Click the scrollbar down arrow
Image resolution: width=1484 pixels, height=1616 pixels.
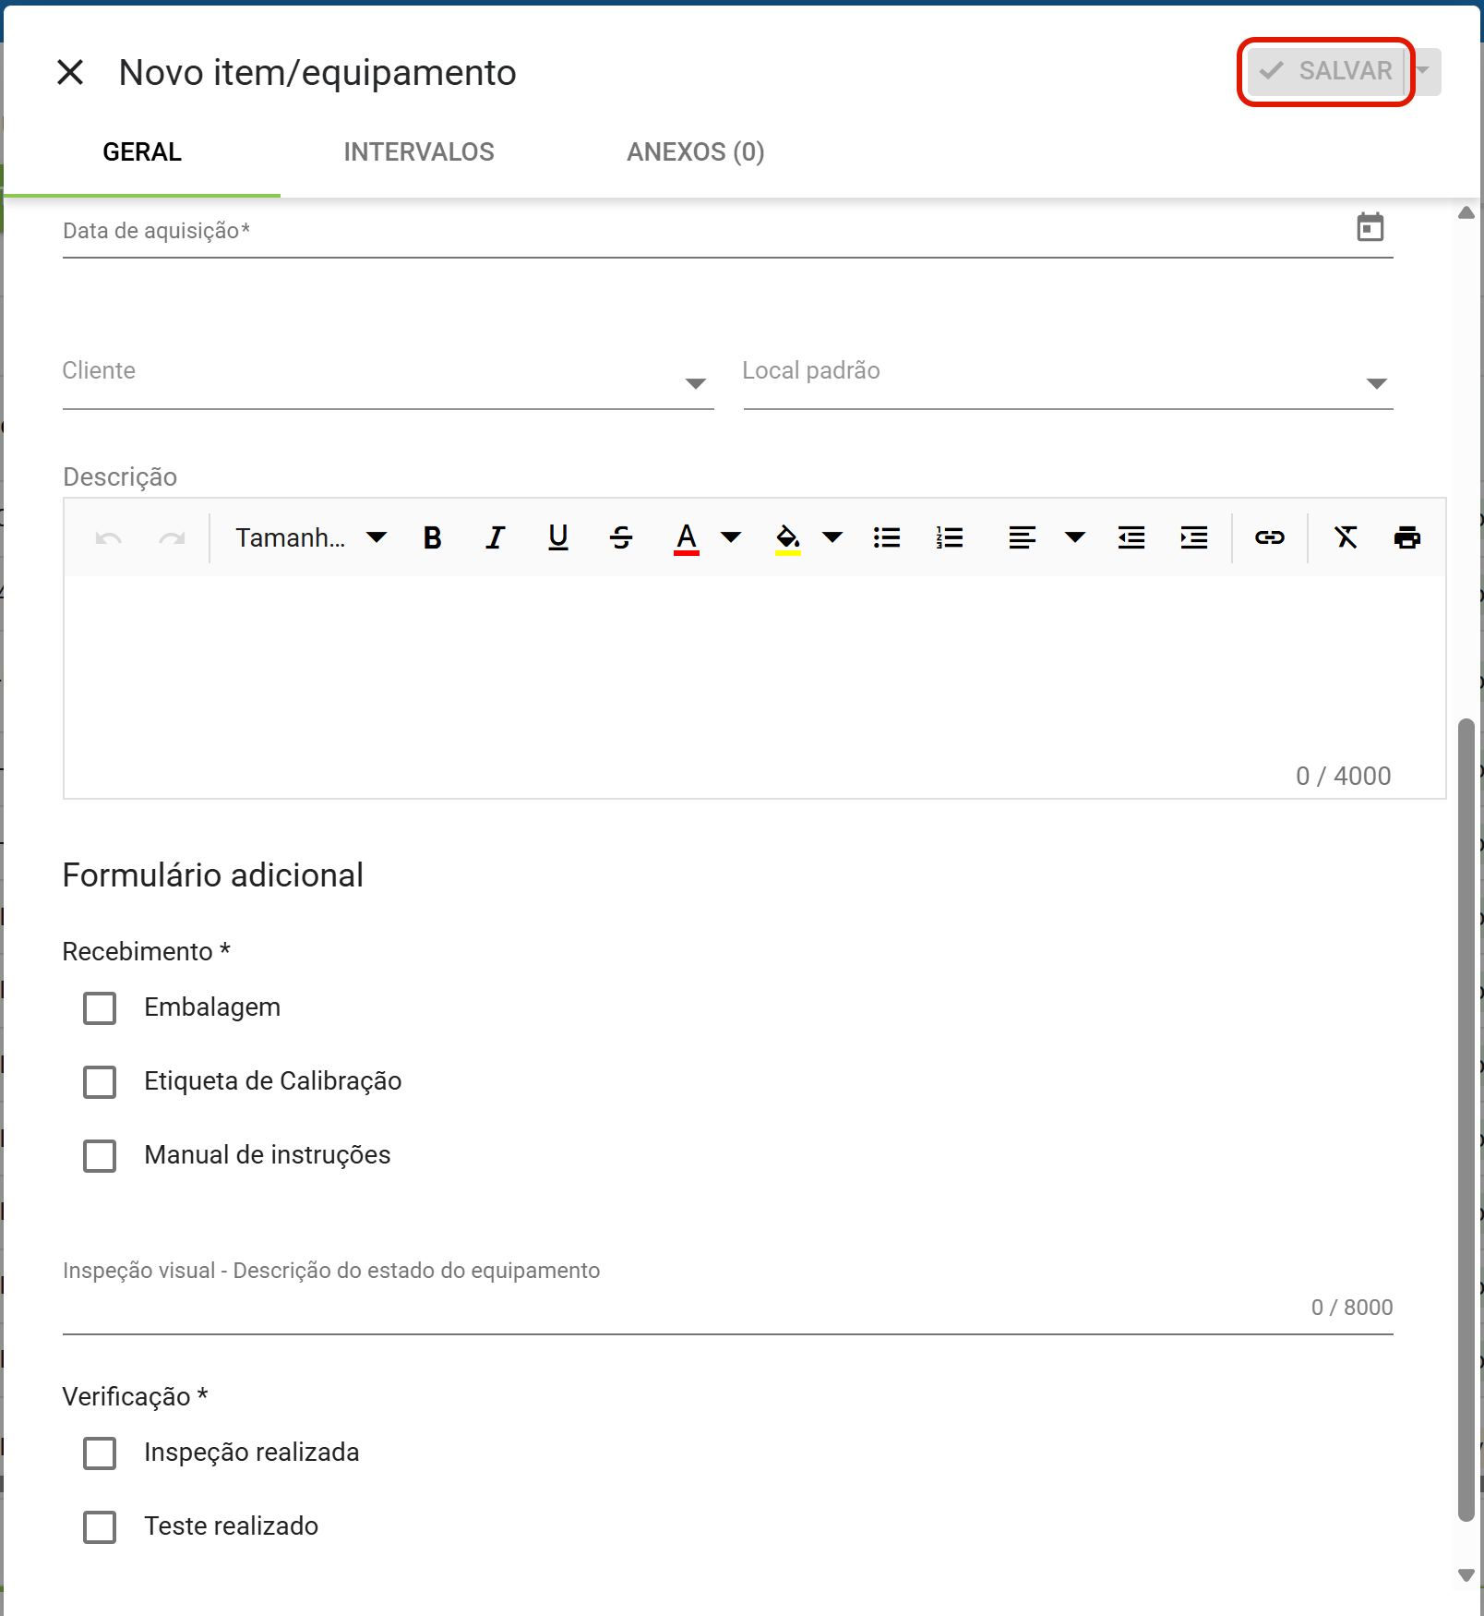coord(1466,1575)
